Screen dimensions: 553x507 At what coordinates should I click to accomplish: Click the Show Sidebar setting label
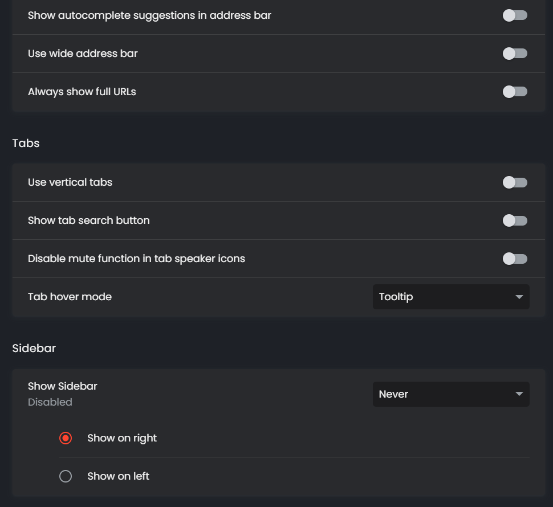pos(63,386)
